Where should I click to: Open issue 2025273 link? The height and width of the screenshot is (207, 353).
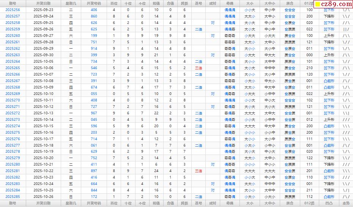13,120
